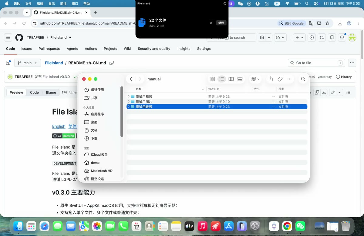364x236 pixels.
Task: Go back in the Finder window
Action: coord(131,79)
